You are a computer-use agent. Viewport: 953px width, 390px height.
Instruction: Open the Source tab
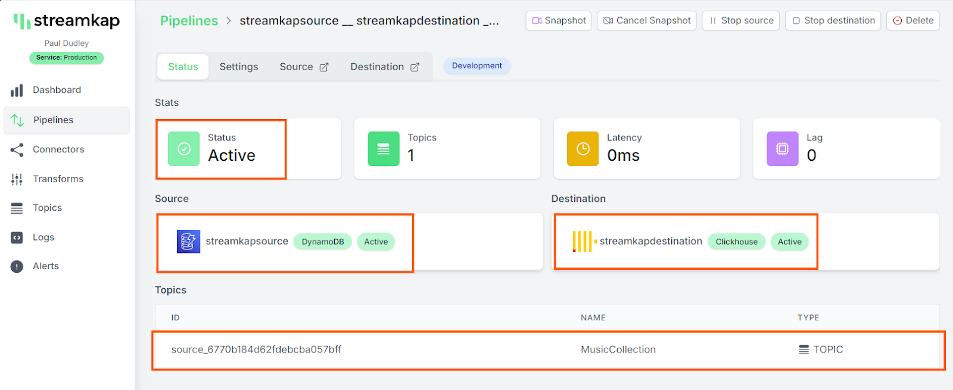(x=304, y=67)
